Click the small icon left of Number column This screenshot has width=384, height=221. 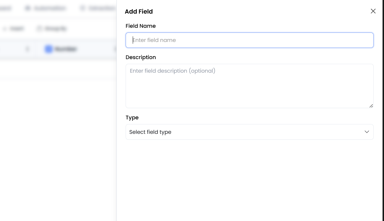click(27, 49)
